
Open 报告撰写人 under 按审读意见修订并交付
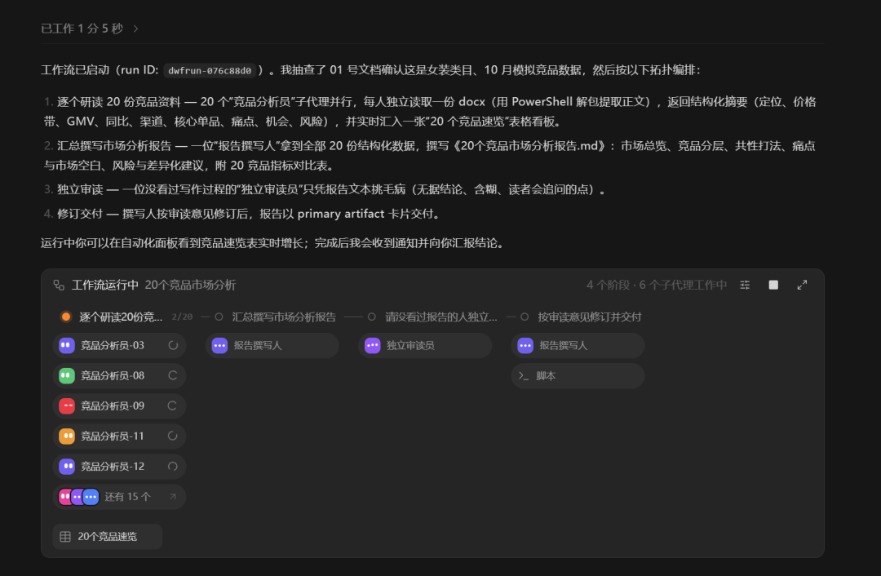pyautogui.click(x=578, y=346)
